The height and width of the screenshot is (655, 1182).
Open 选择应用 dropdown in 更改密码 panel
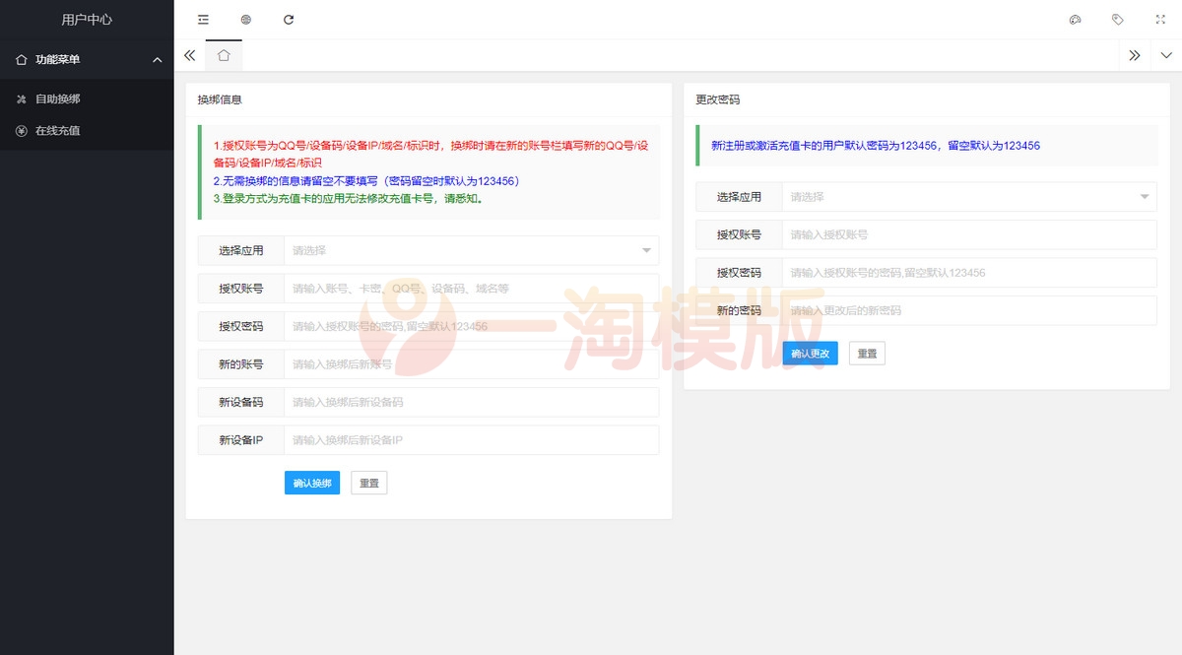(969, 197)
